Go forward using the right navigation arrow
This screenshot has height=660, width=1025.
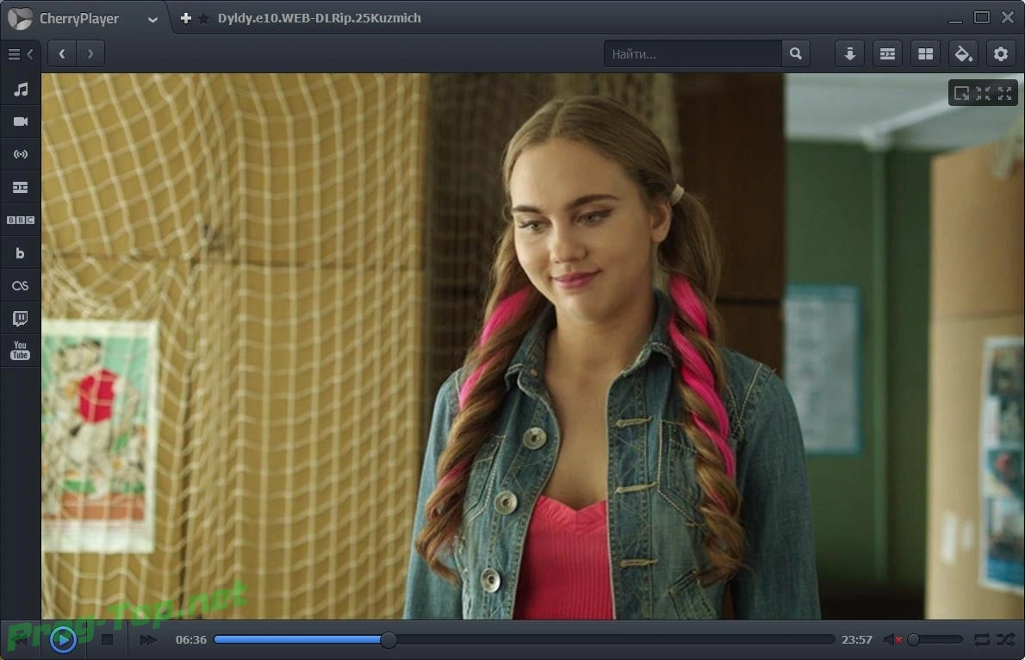point(90,53)
